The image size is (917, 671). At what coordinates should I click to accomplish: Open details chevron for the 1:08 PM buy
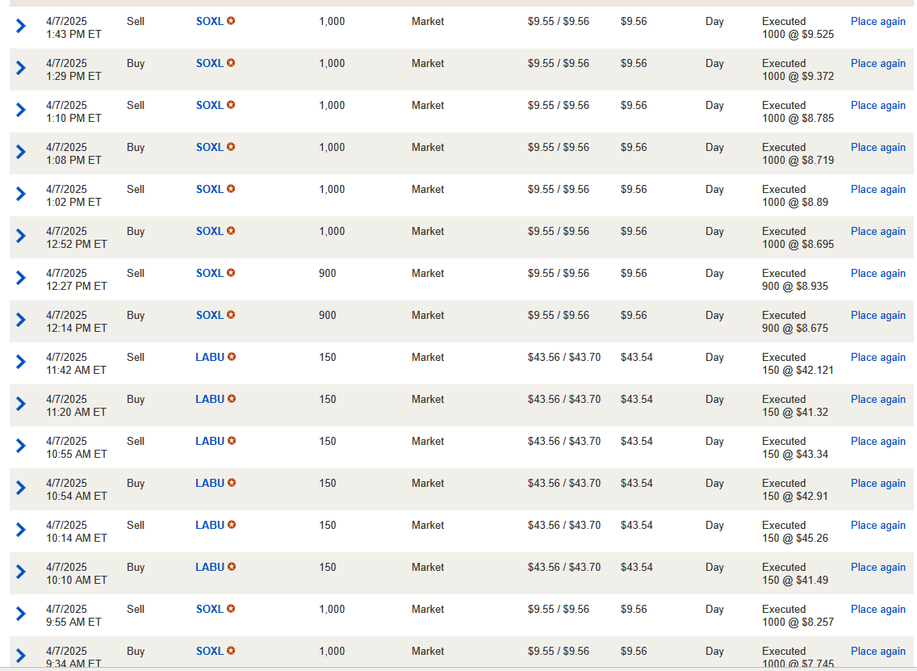(21, 152)
